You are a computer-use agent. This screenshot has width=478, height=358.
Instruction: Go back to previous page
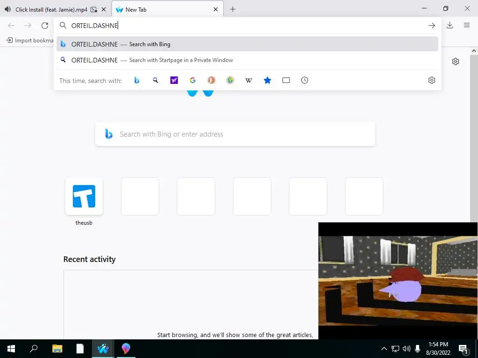click(x=11, y=26)
